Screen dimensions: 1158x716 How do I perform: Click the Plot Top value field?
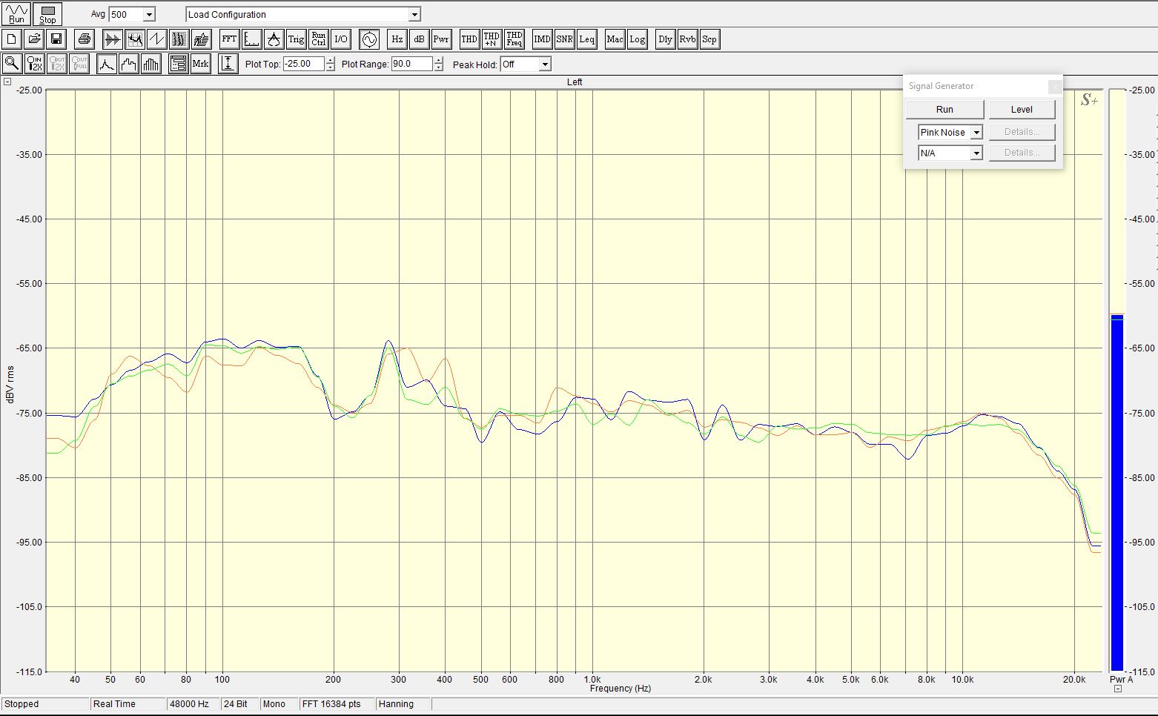[x=304, y=64]
